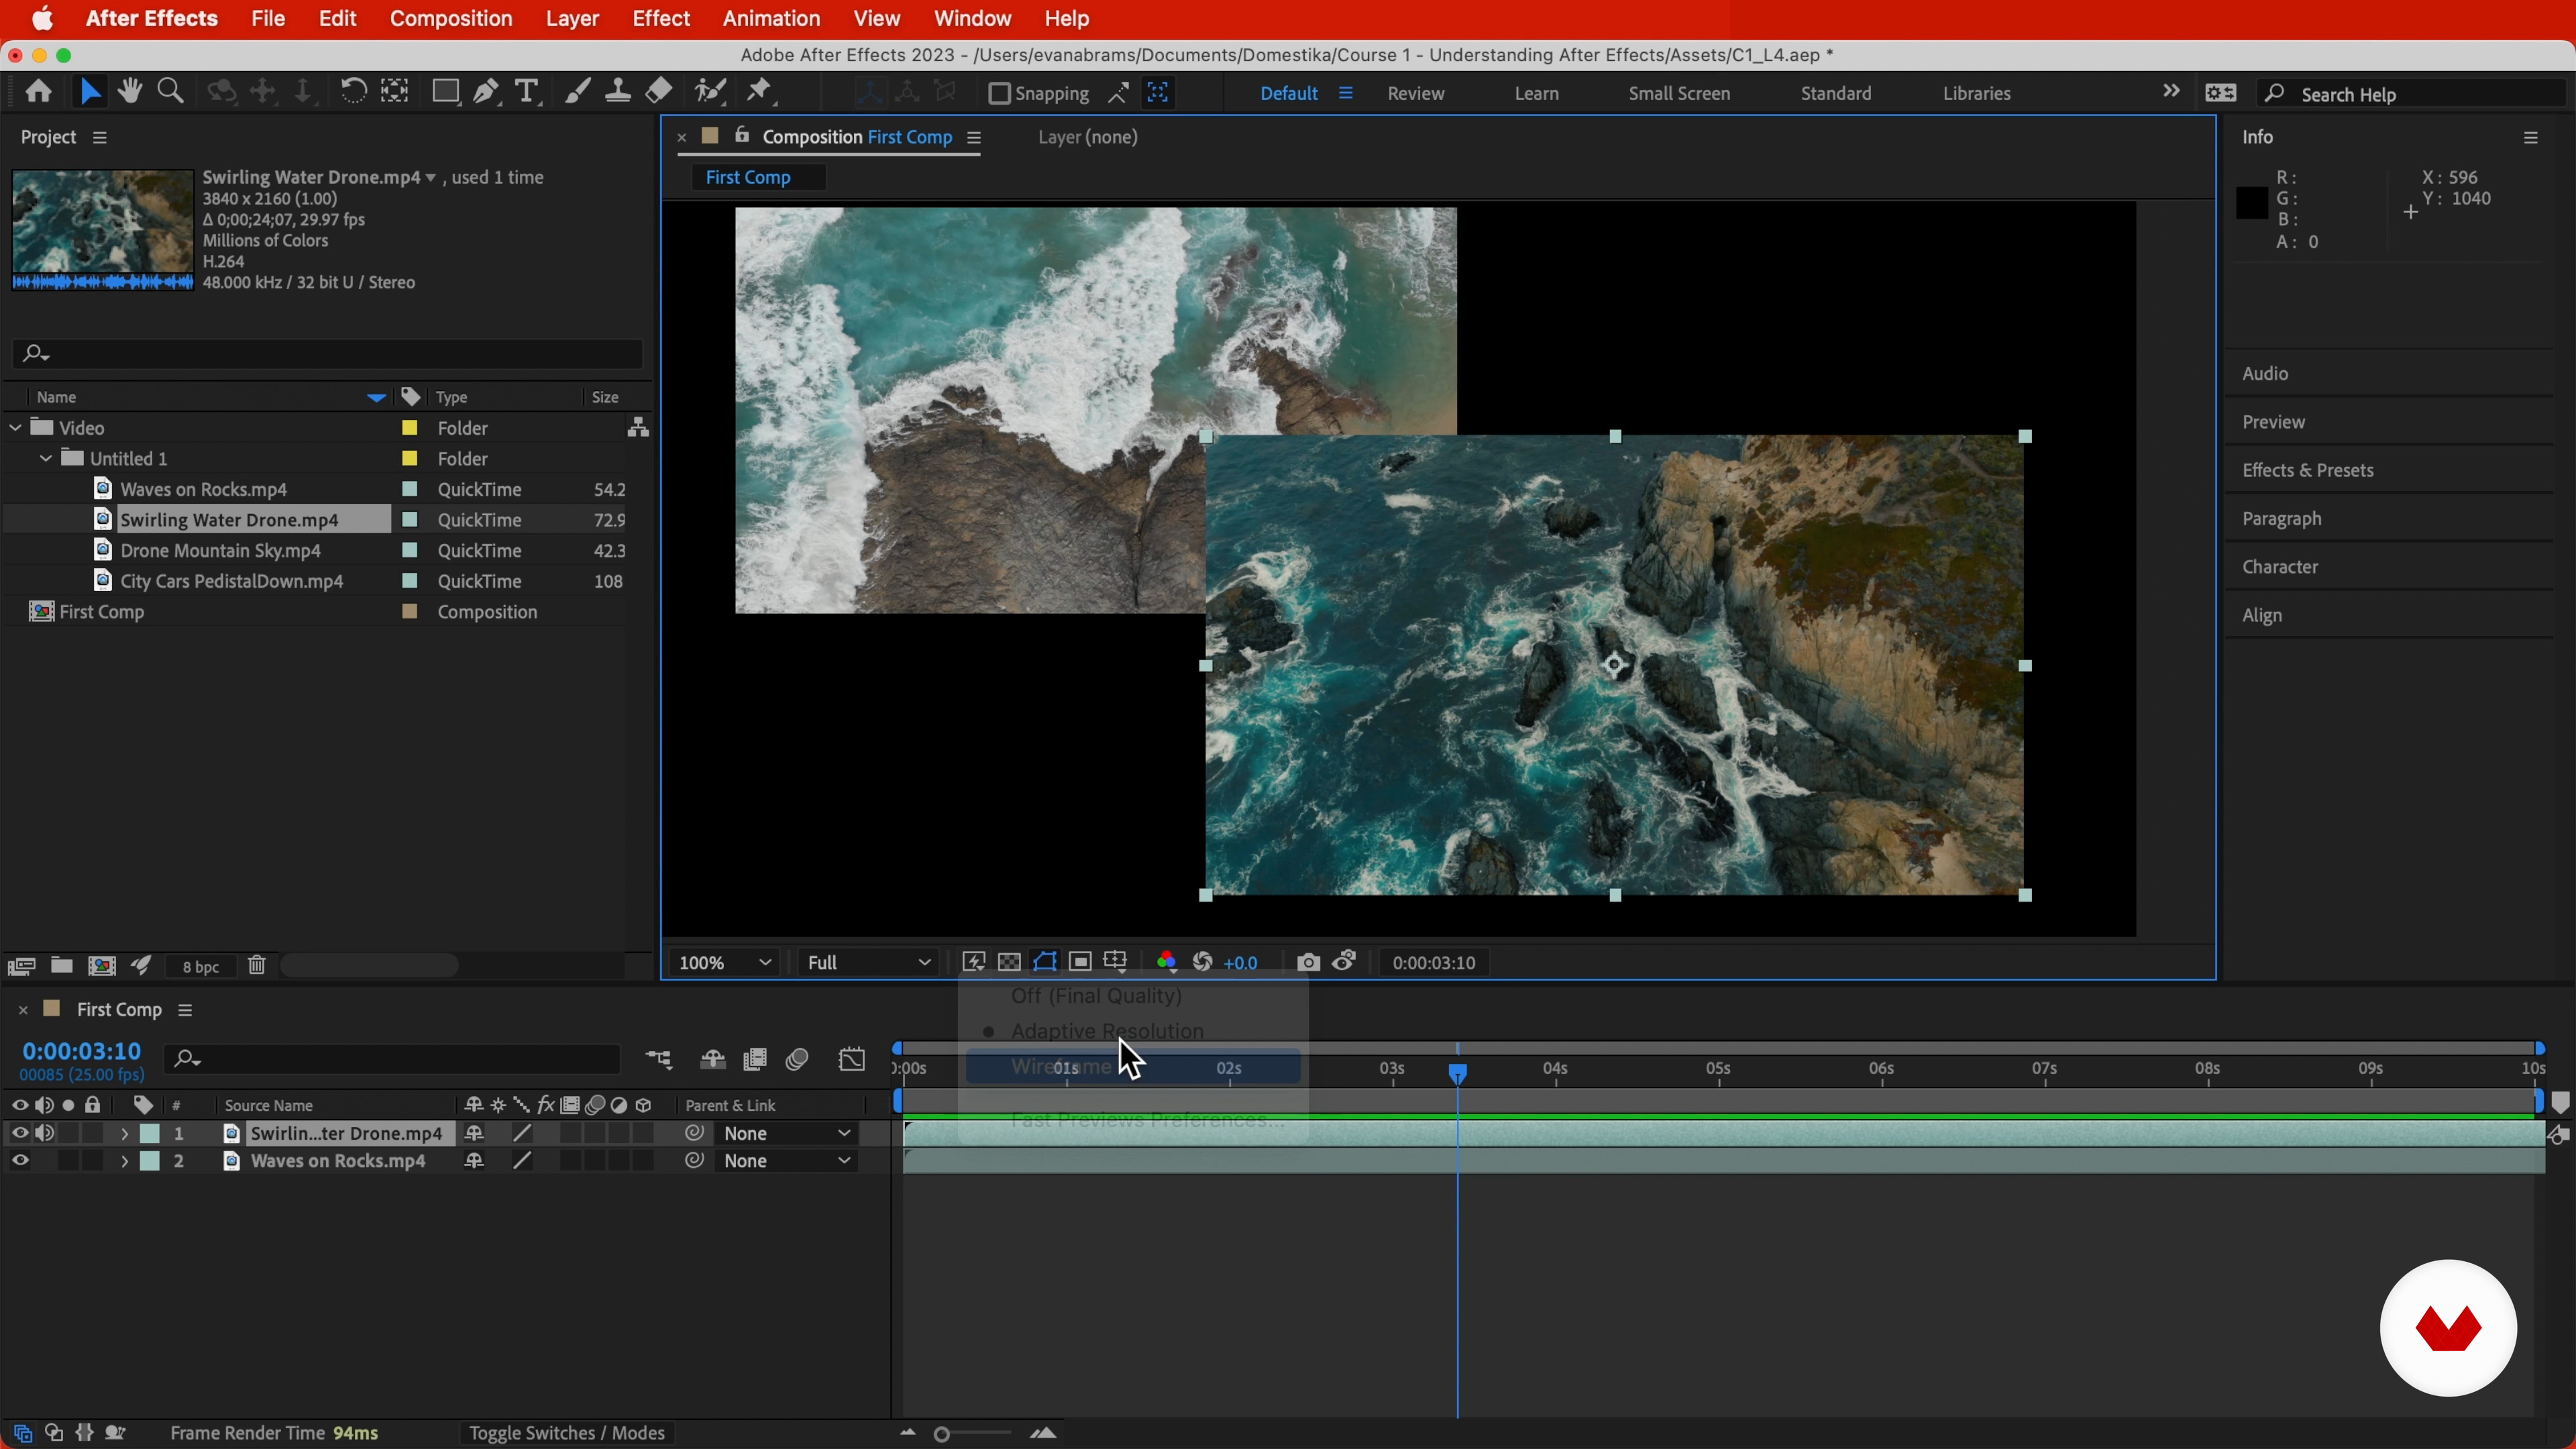
Task: Select the Eraser tool
Action: 659,92
